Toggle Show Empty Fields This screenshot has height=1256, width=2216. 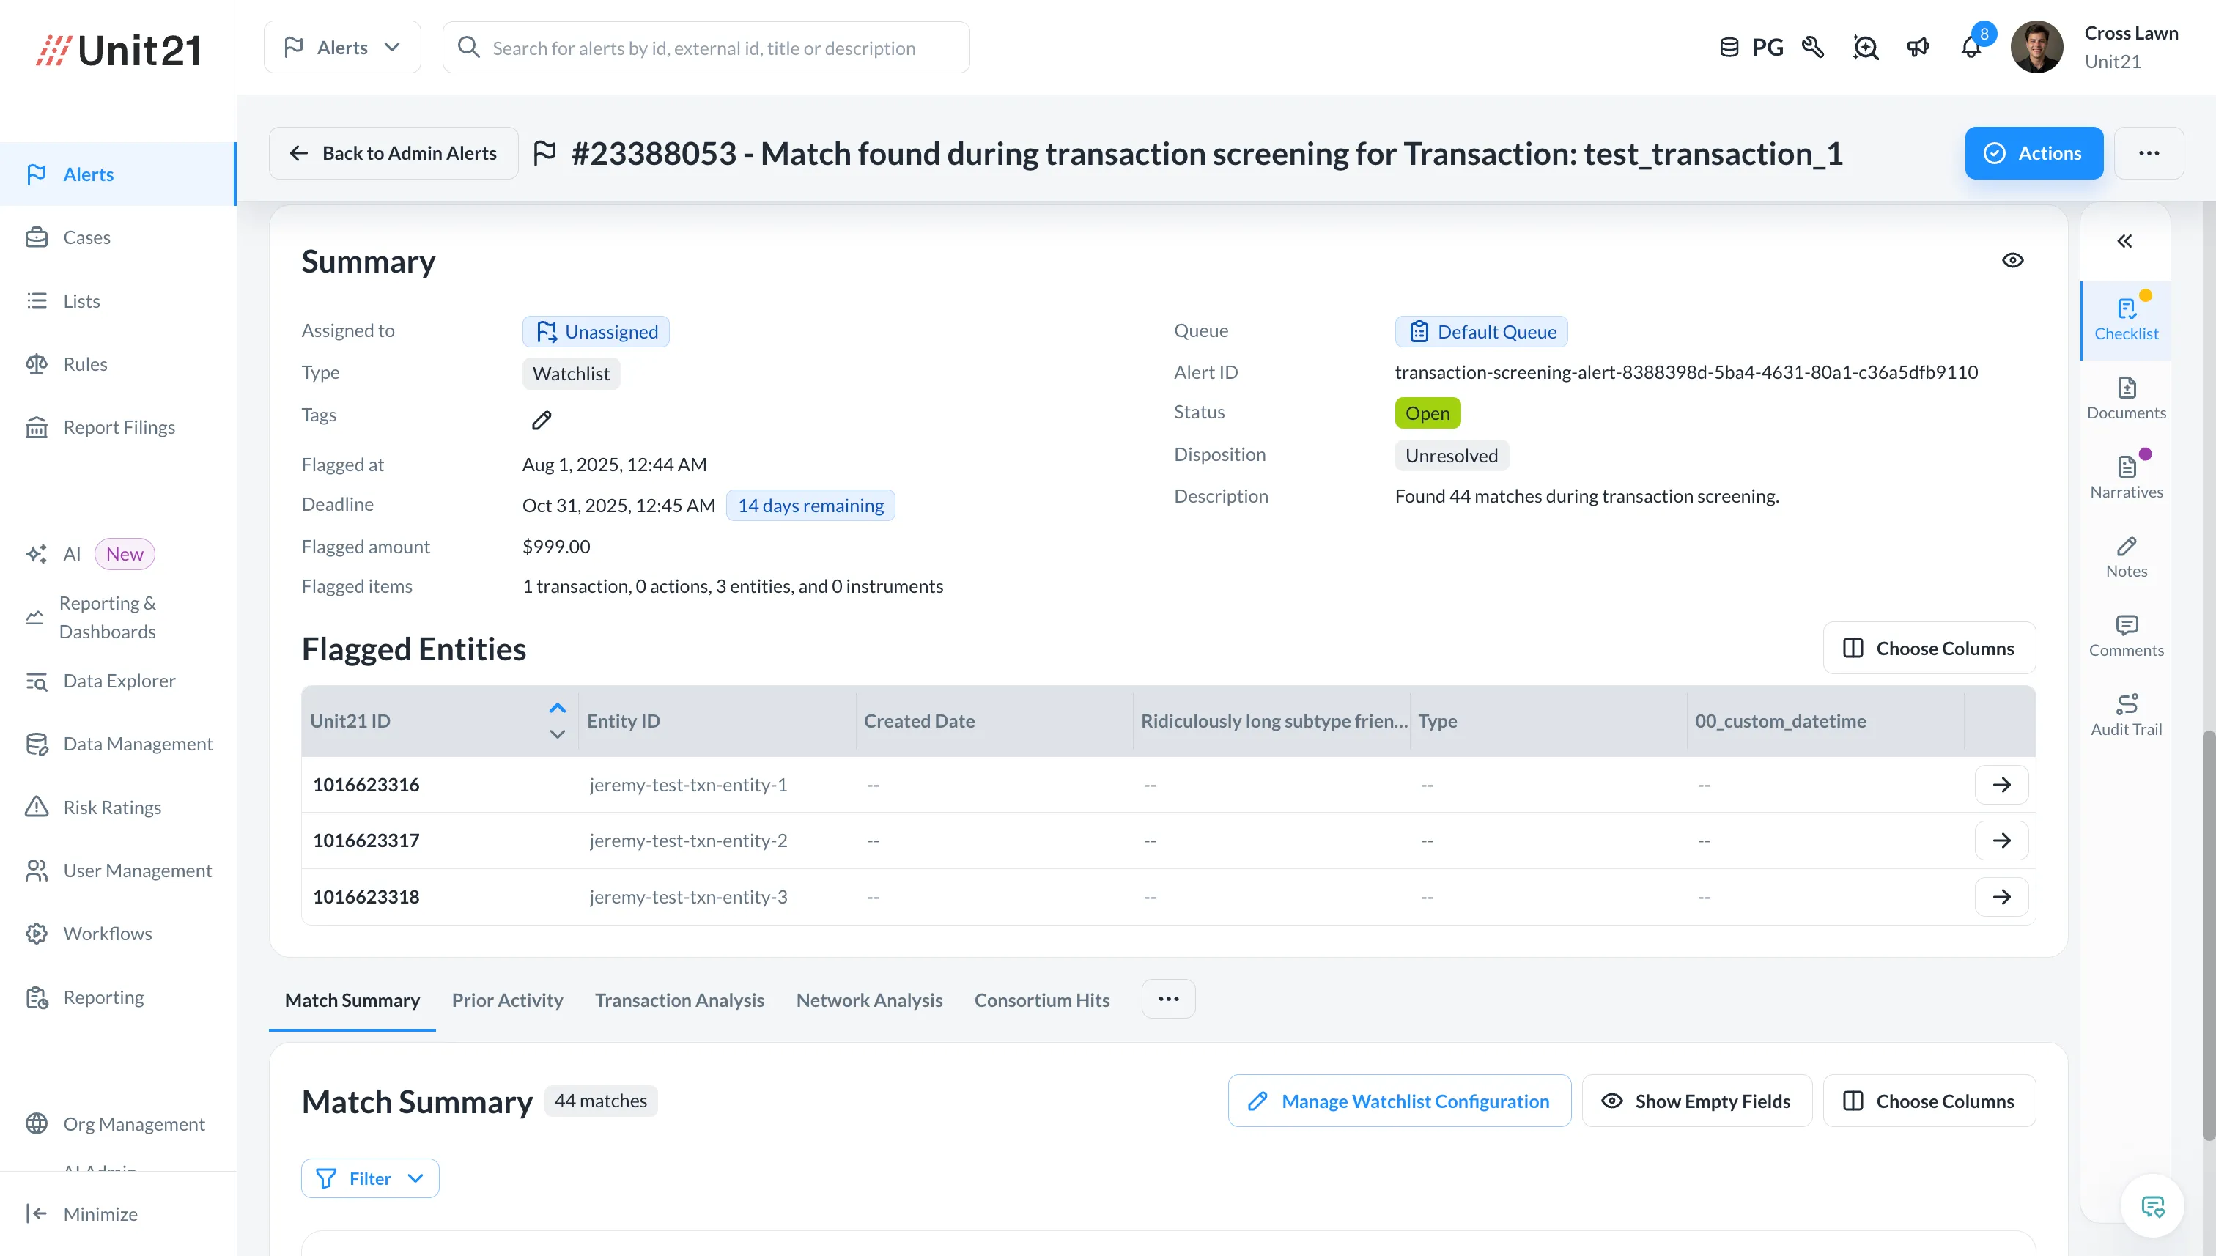click(1696, 1101)
